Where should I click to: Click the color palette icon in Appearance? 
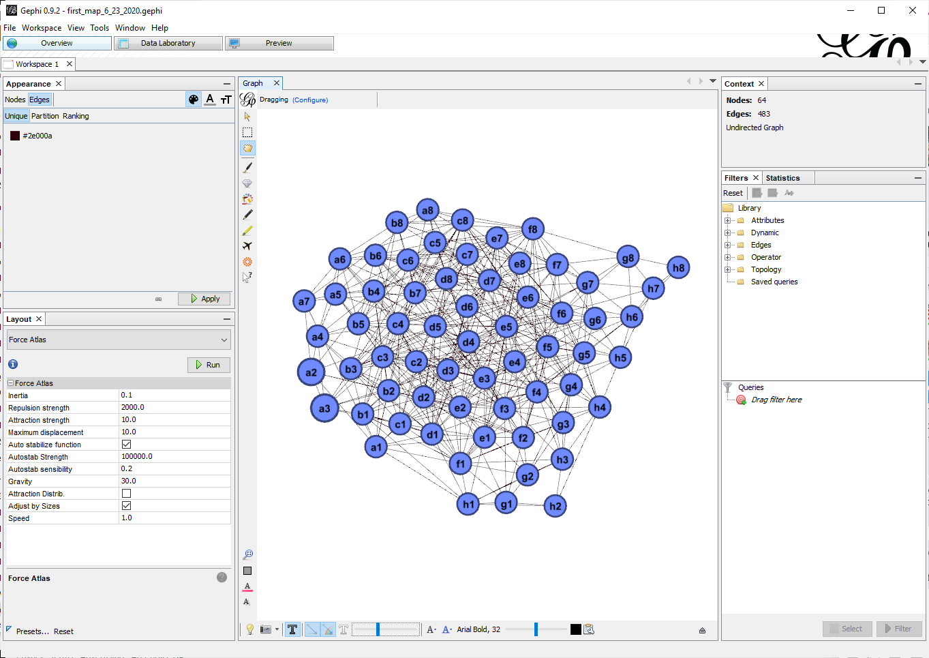click(x=194, y=100)
